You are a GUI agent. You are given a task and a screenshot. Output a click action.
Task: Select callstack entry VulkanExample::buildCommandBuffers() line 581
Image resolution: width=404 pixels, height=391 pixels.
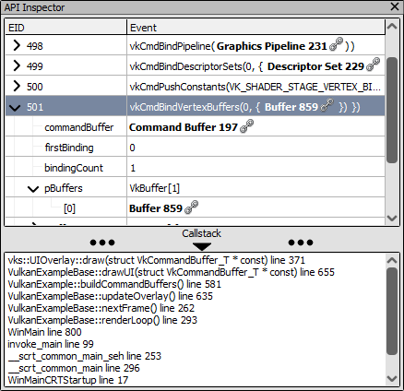click(114, 284)
